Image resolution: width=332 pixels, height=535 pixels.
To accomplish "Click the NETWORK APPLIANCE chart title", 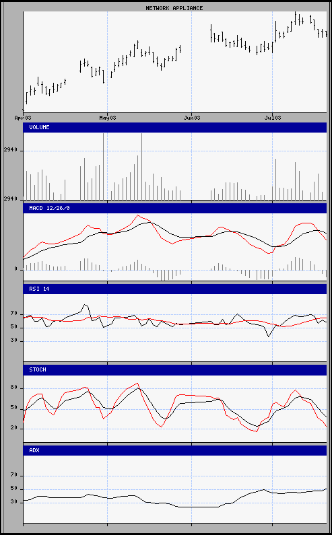I will click(174, 8).
